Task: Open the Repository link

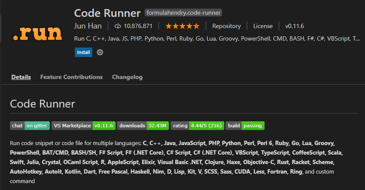Action: pyautogui.click(x=226, y=26)
